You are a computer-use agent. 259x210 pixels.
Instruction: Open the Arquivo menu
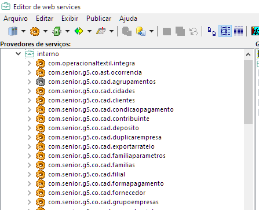(16, 19)
